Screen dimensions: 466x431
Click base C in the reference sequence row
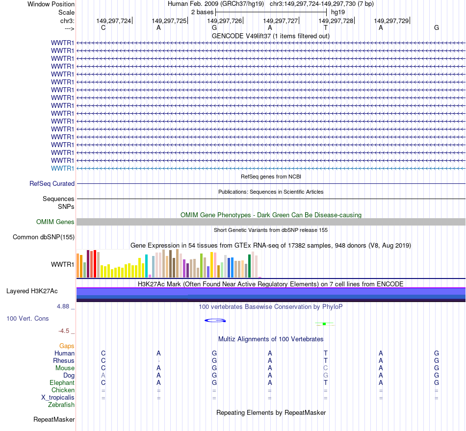click(x=103, y=28)
